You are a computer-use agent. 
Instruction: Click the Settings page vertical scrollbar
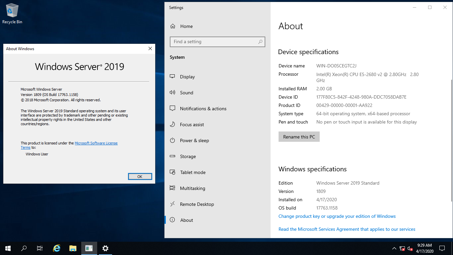coord(451,140)
